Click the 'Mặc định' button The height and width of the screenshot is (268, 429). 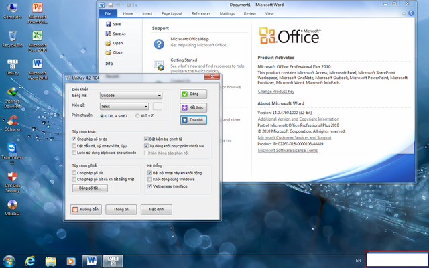coord(156,210)
